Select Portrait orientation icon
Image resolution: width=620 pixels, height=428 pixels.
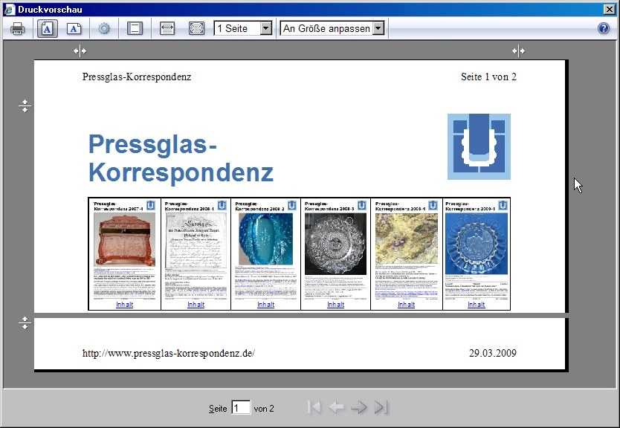pyautogui.click(x=48, y=28)
